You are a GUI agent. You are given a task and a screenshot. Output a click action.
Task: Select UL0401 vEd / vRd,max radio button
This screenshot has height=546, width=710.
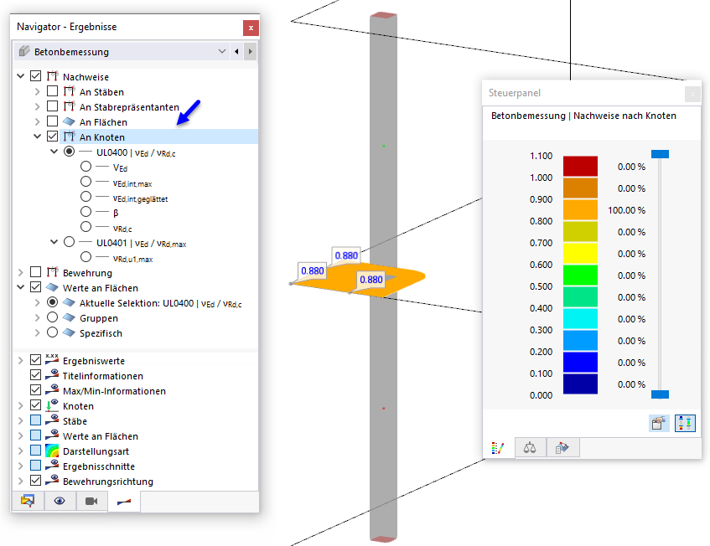69,242
